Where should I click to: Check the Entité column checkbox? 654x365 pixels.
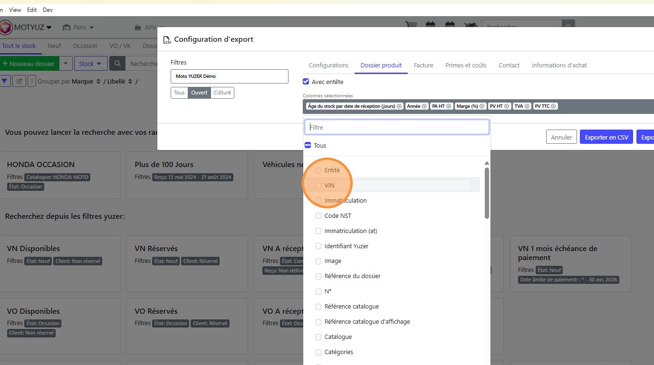coord(318,170)
